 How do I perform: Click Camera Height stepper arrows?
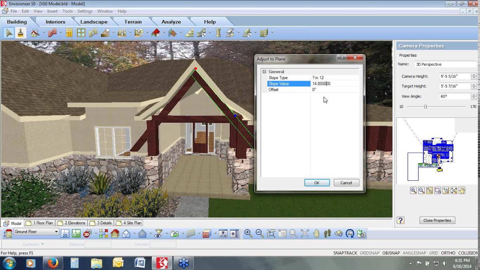[474, 76]
